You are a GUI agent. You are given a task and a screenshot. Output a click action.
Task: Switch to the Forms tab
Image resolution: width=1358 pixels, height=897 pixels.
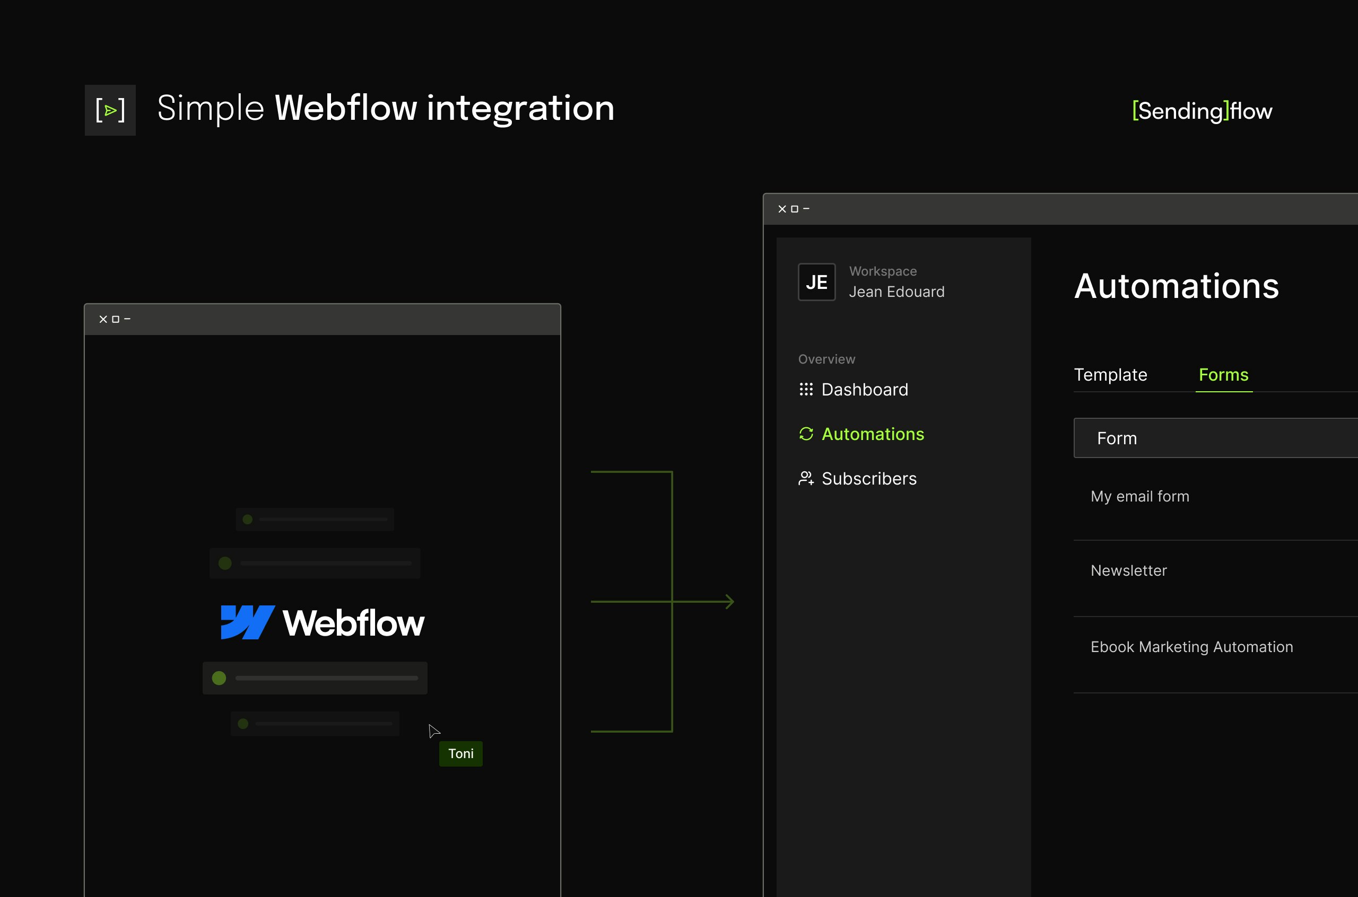pyautogui.click(x=1223, y=375)
